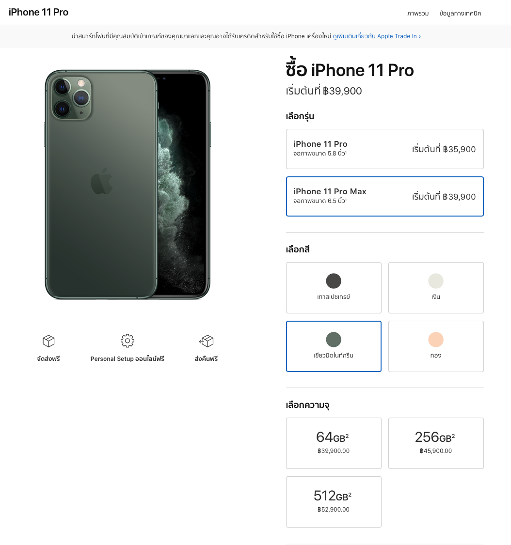Click the midnight green color circle icon

pos(333,339)
